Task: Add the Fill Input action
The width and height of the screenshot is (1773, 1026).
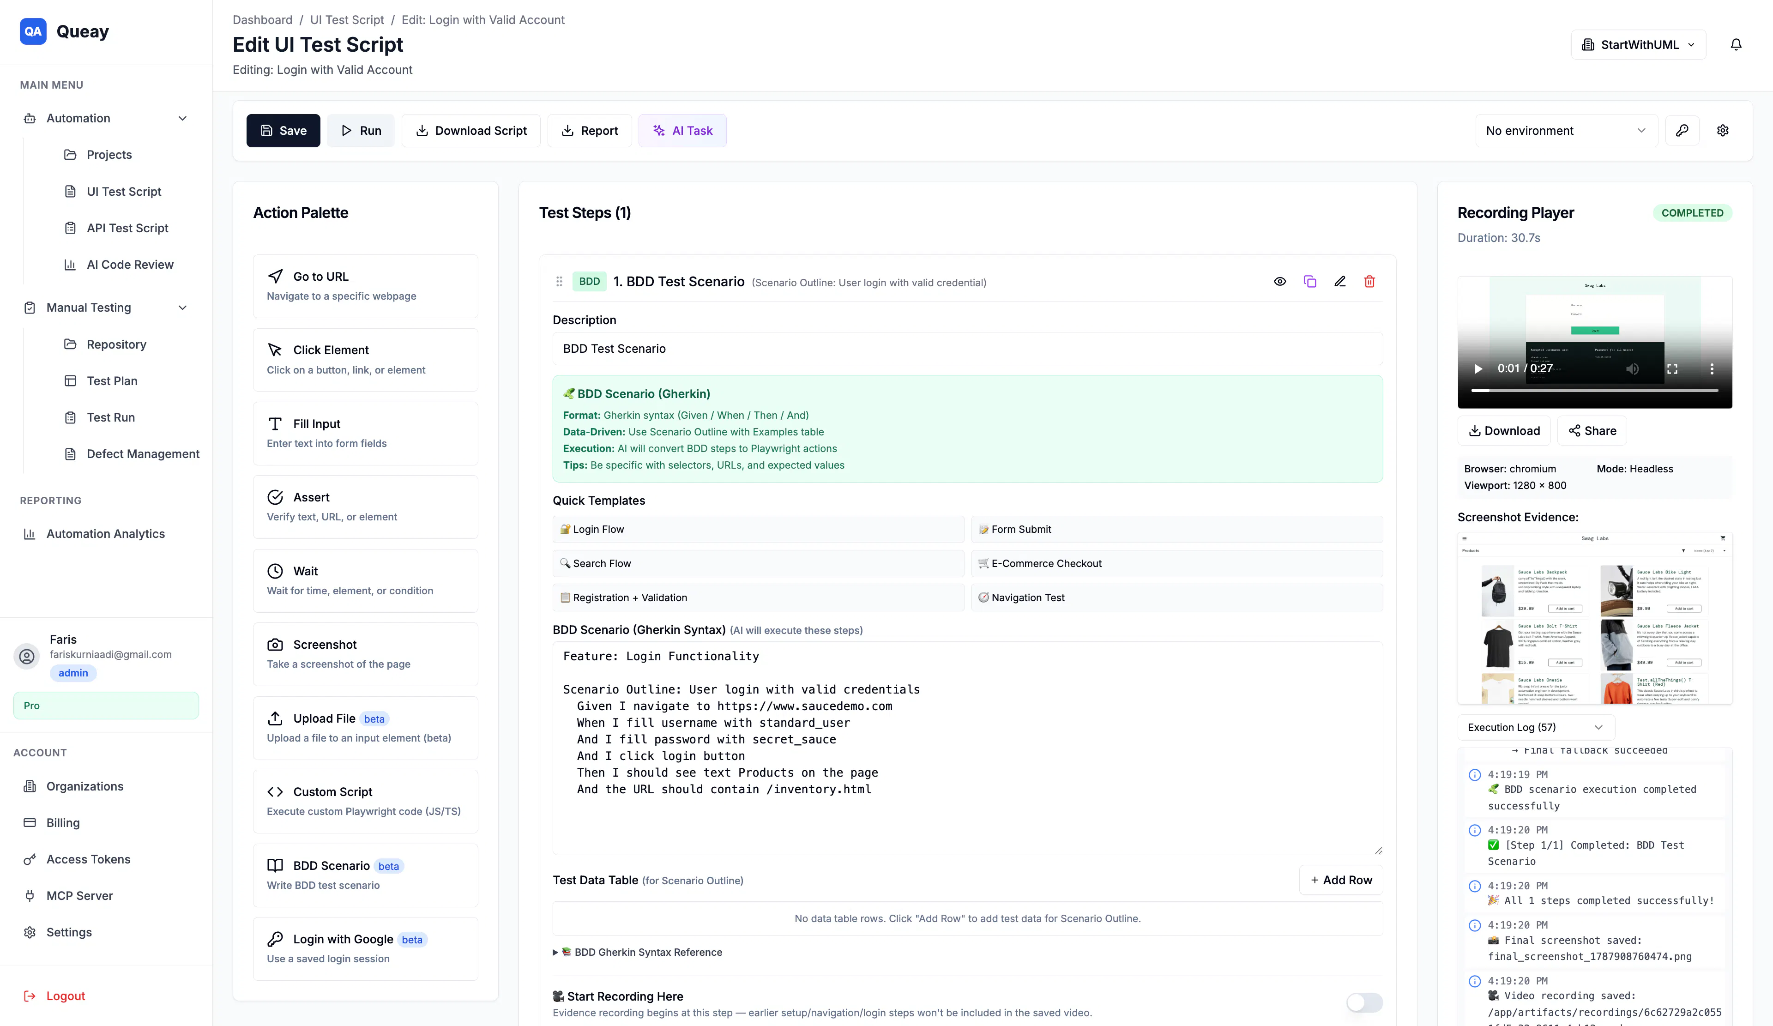Action: pyautogui.click(x=365, y=433)
